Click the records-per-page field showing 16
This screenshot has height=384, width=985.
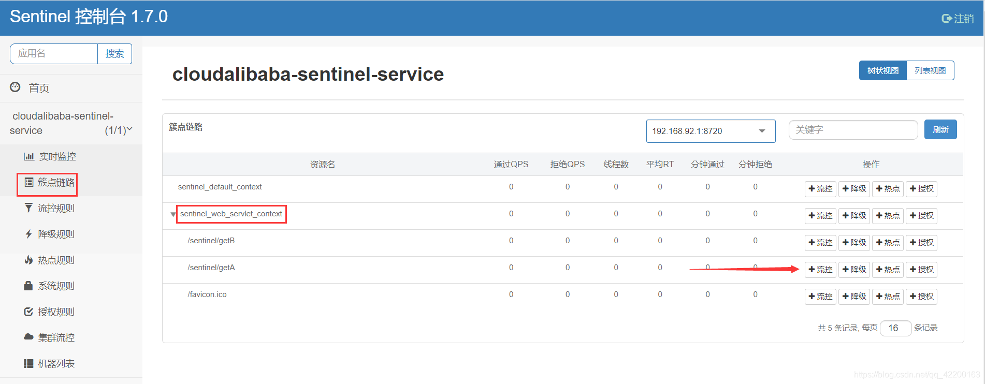[x=895, y=328]
